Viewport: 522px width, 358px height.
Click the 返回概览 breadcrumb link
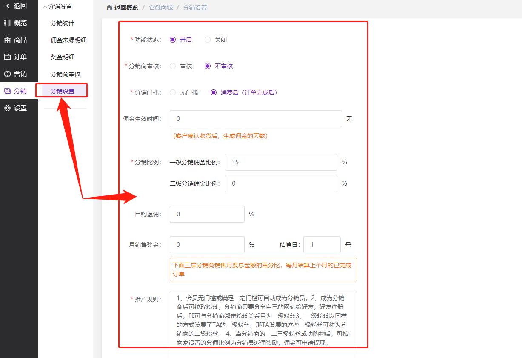pos(124,7)
